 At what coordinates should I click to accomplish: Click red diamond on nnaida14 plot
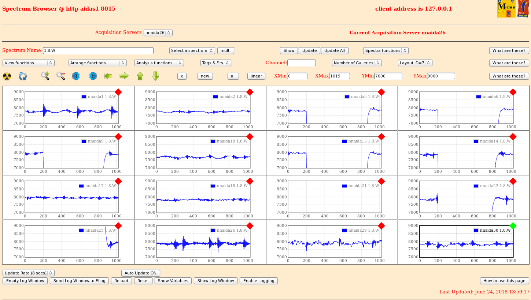(513, 137)
